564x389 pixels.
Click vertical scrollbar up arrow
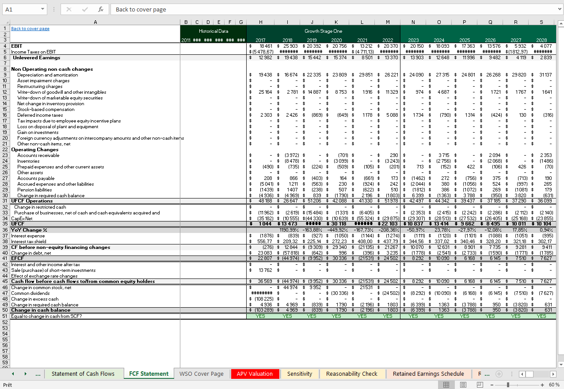(x=561, y=23)
